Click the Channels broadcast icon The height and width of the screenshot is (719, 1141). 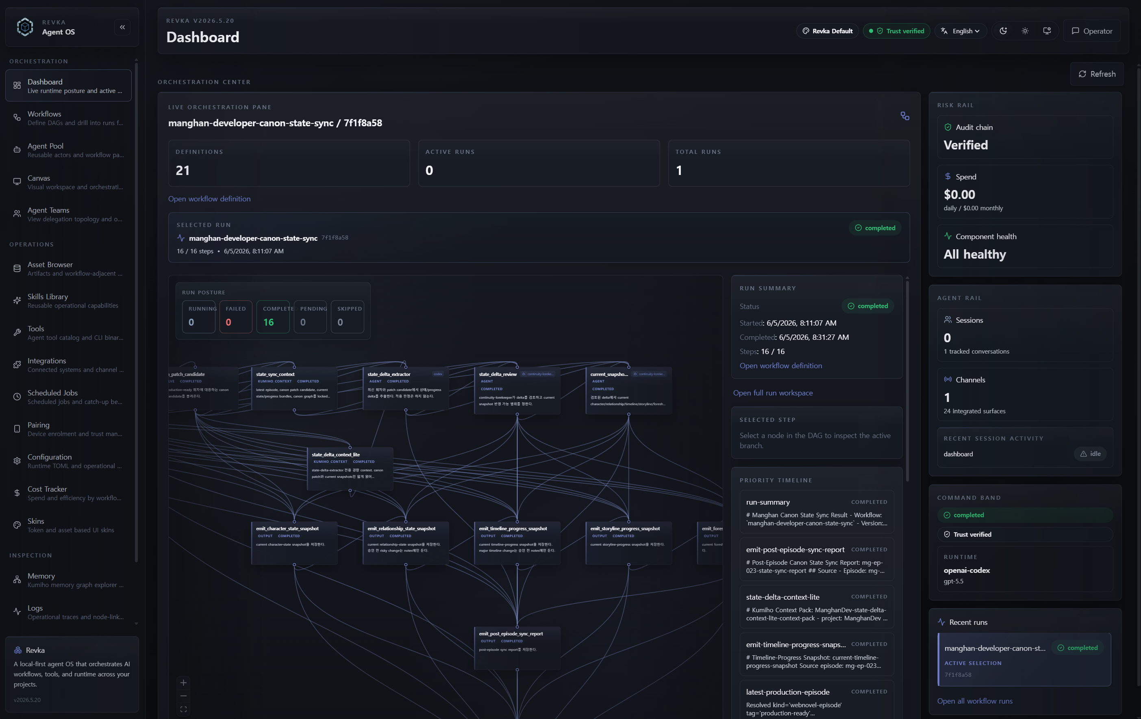948,380
